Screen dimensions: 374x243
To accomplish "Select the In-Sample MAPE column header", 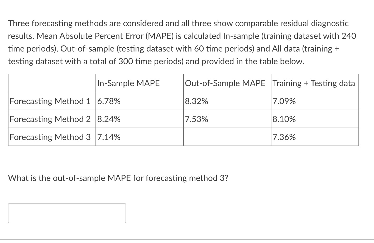I will tap(128, 83).
